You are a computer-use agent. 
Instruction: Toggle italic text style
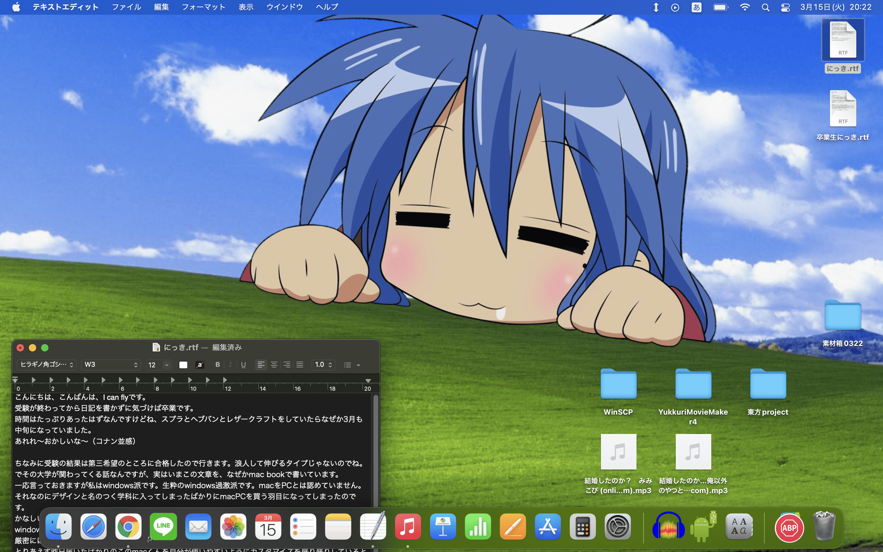(230, 365)
